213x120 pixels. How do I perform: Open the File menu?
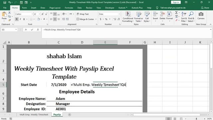5,8
